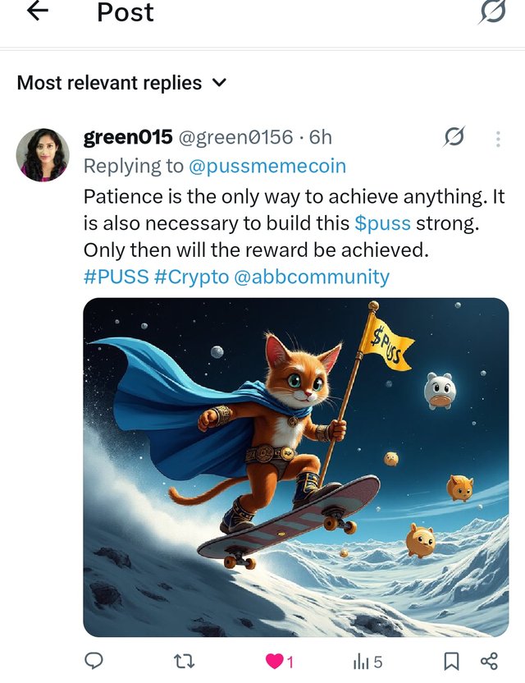Screen dimensions: 525x683
Task: Open the three-dot more options menu
Action: (498, 139)
